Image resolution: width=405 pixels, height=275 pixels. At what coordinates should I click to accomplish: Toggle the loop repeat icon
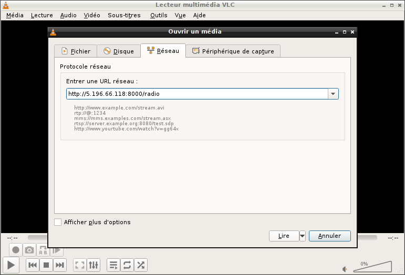tap(127, 265)
